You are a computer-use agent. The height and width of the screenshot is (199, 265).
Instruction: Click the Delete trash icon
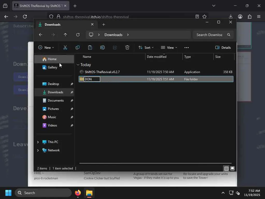(127, 48)
